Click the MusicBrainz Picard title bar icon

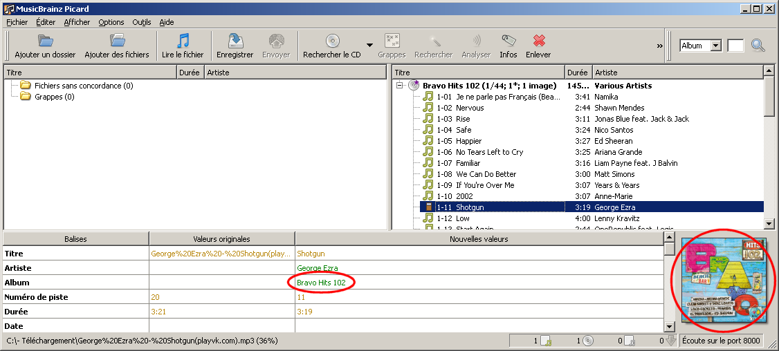pos(8,9)
